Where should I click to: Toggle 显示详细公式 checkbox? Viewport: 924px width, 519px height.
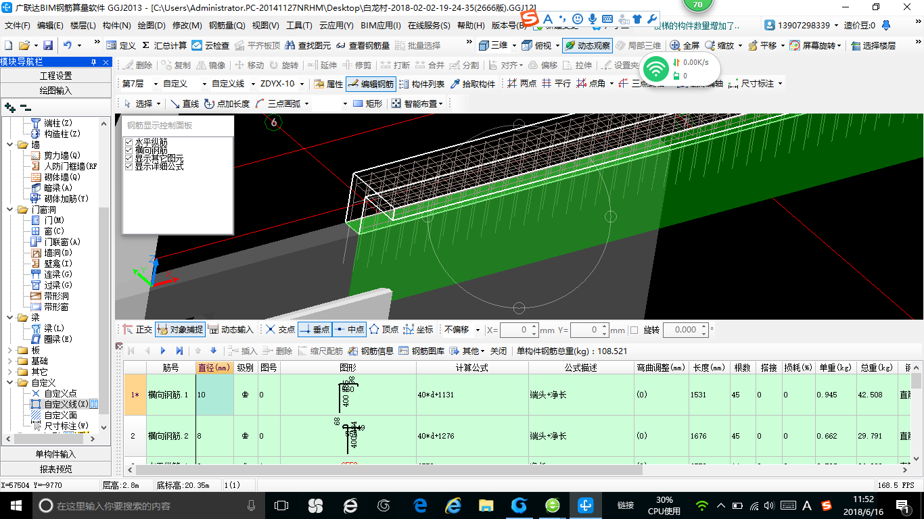click(x=129, y=166)
